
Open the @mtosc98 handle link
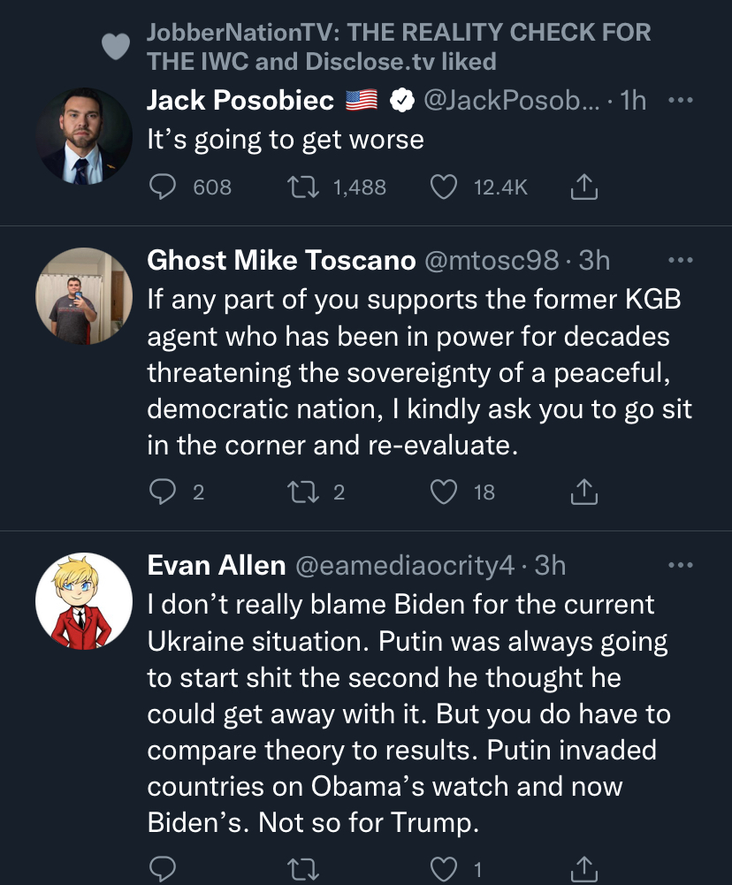click(x=493, y=260)
